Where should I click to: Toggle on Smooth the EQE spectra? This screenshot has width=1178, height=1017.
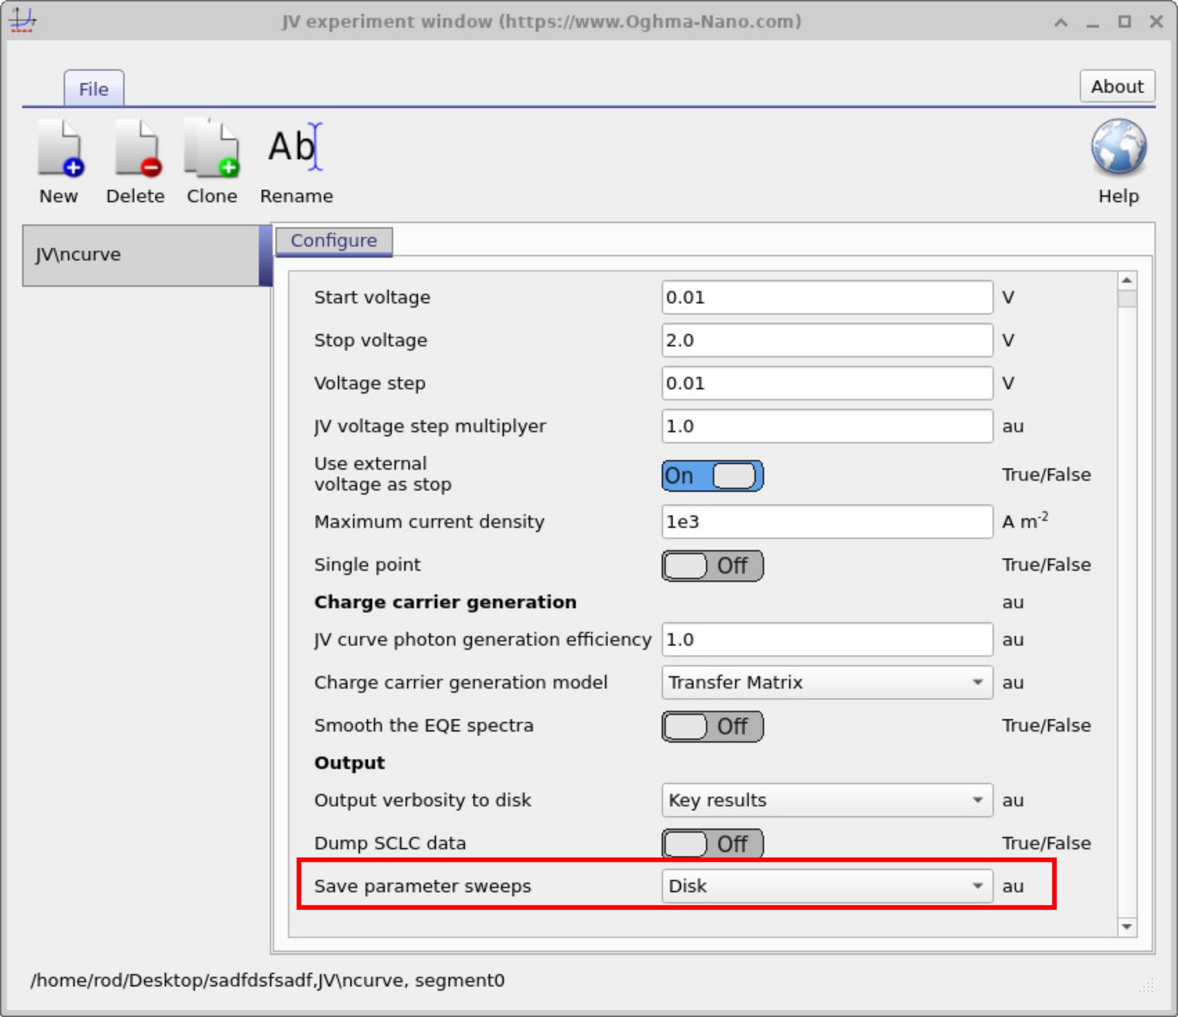coord(711,726)
